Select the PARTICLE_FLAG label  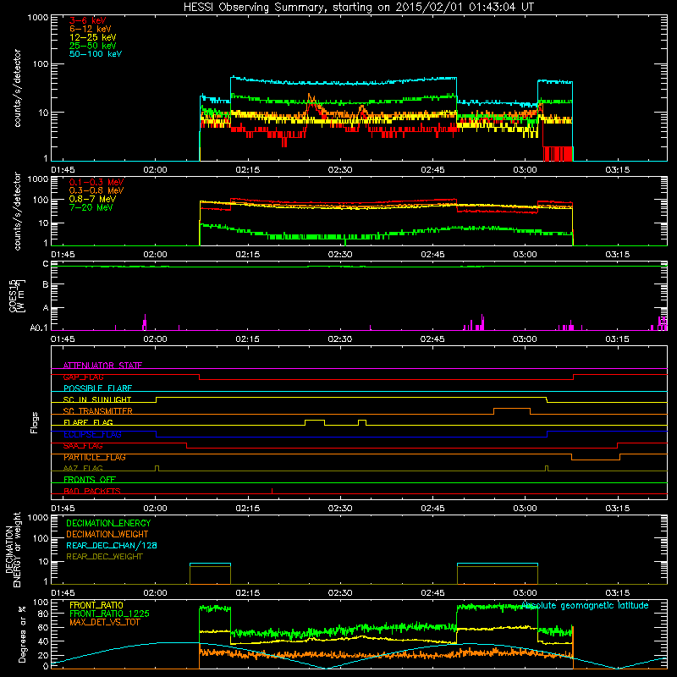(x=95, y=457)
